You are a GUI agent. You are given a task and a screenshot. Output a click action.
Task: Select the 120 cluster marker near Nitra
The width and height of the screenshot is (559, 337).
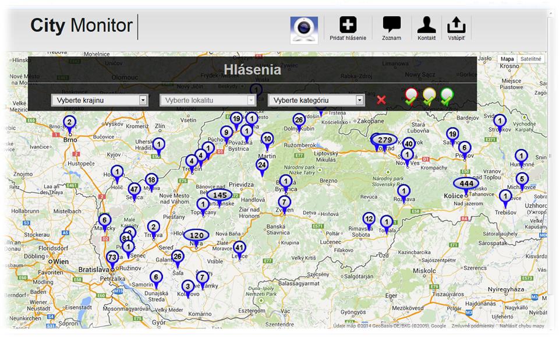point(196,236)
